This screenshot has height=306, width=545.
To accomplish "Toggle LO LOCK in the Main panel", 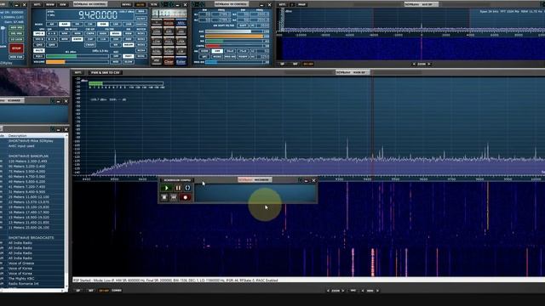I will click(16, 39).
